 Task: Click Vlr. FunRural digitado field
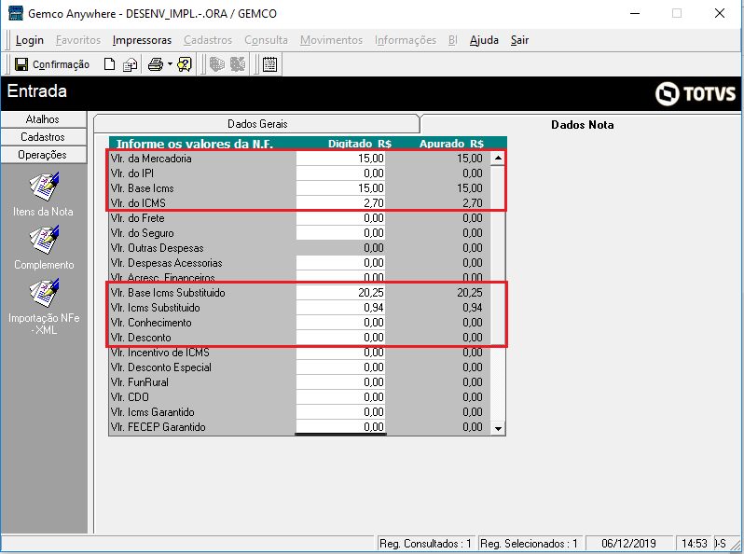pyautogui.click(x=340, y=382)
